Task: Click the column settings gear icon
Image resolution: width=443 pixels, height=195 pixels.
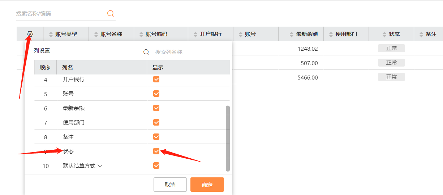Action: [x=30, y=34]
